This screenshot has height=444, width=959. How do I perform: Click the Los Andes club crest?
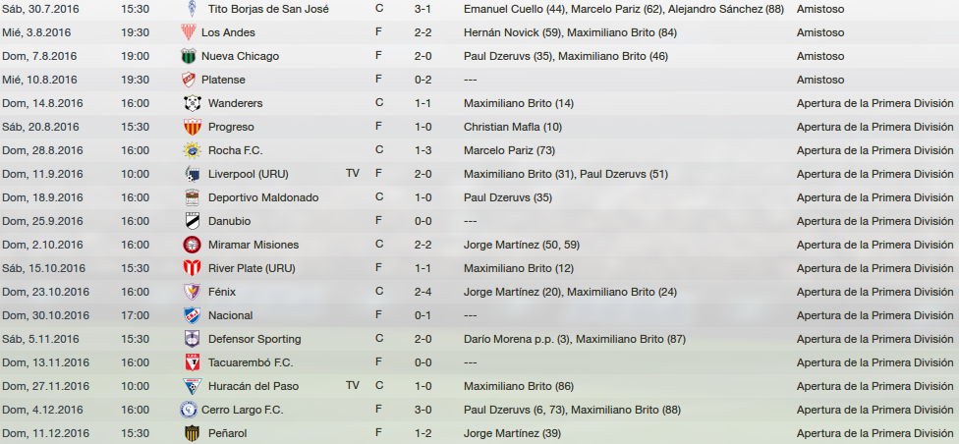(x=189, y=32)
